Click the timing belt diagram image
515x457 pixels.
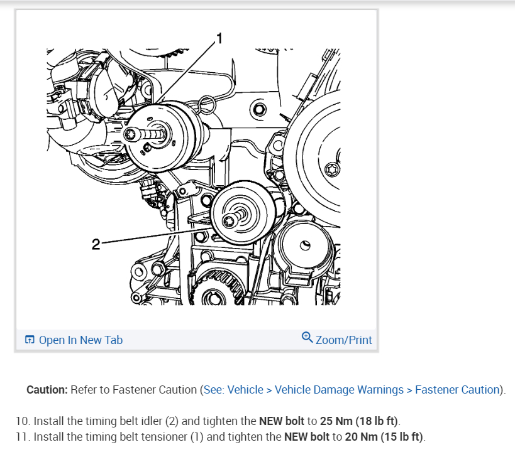[194, 169]
